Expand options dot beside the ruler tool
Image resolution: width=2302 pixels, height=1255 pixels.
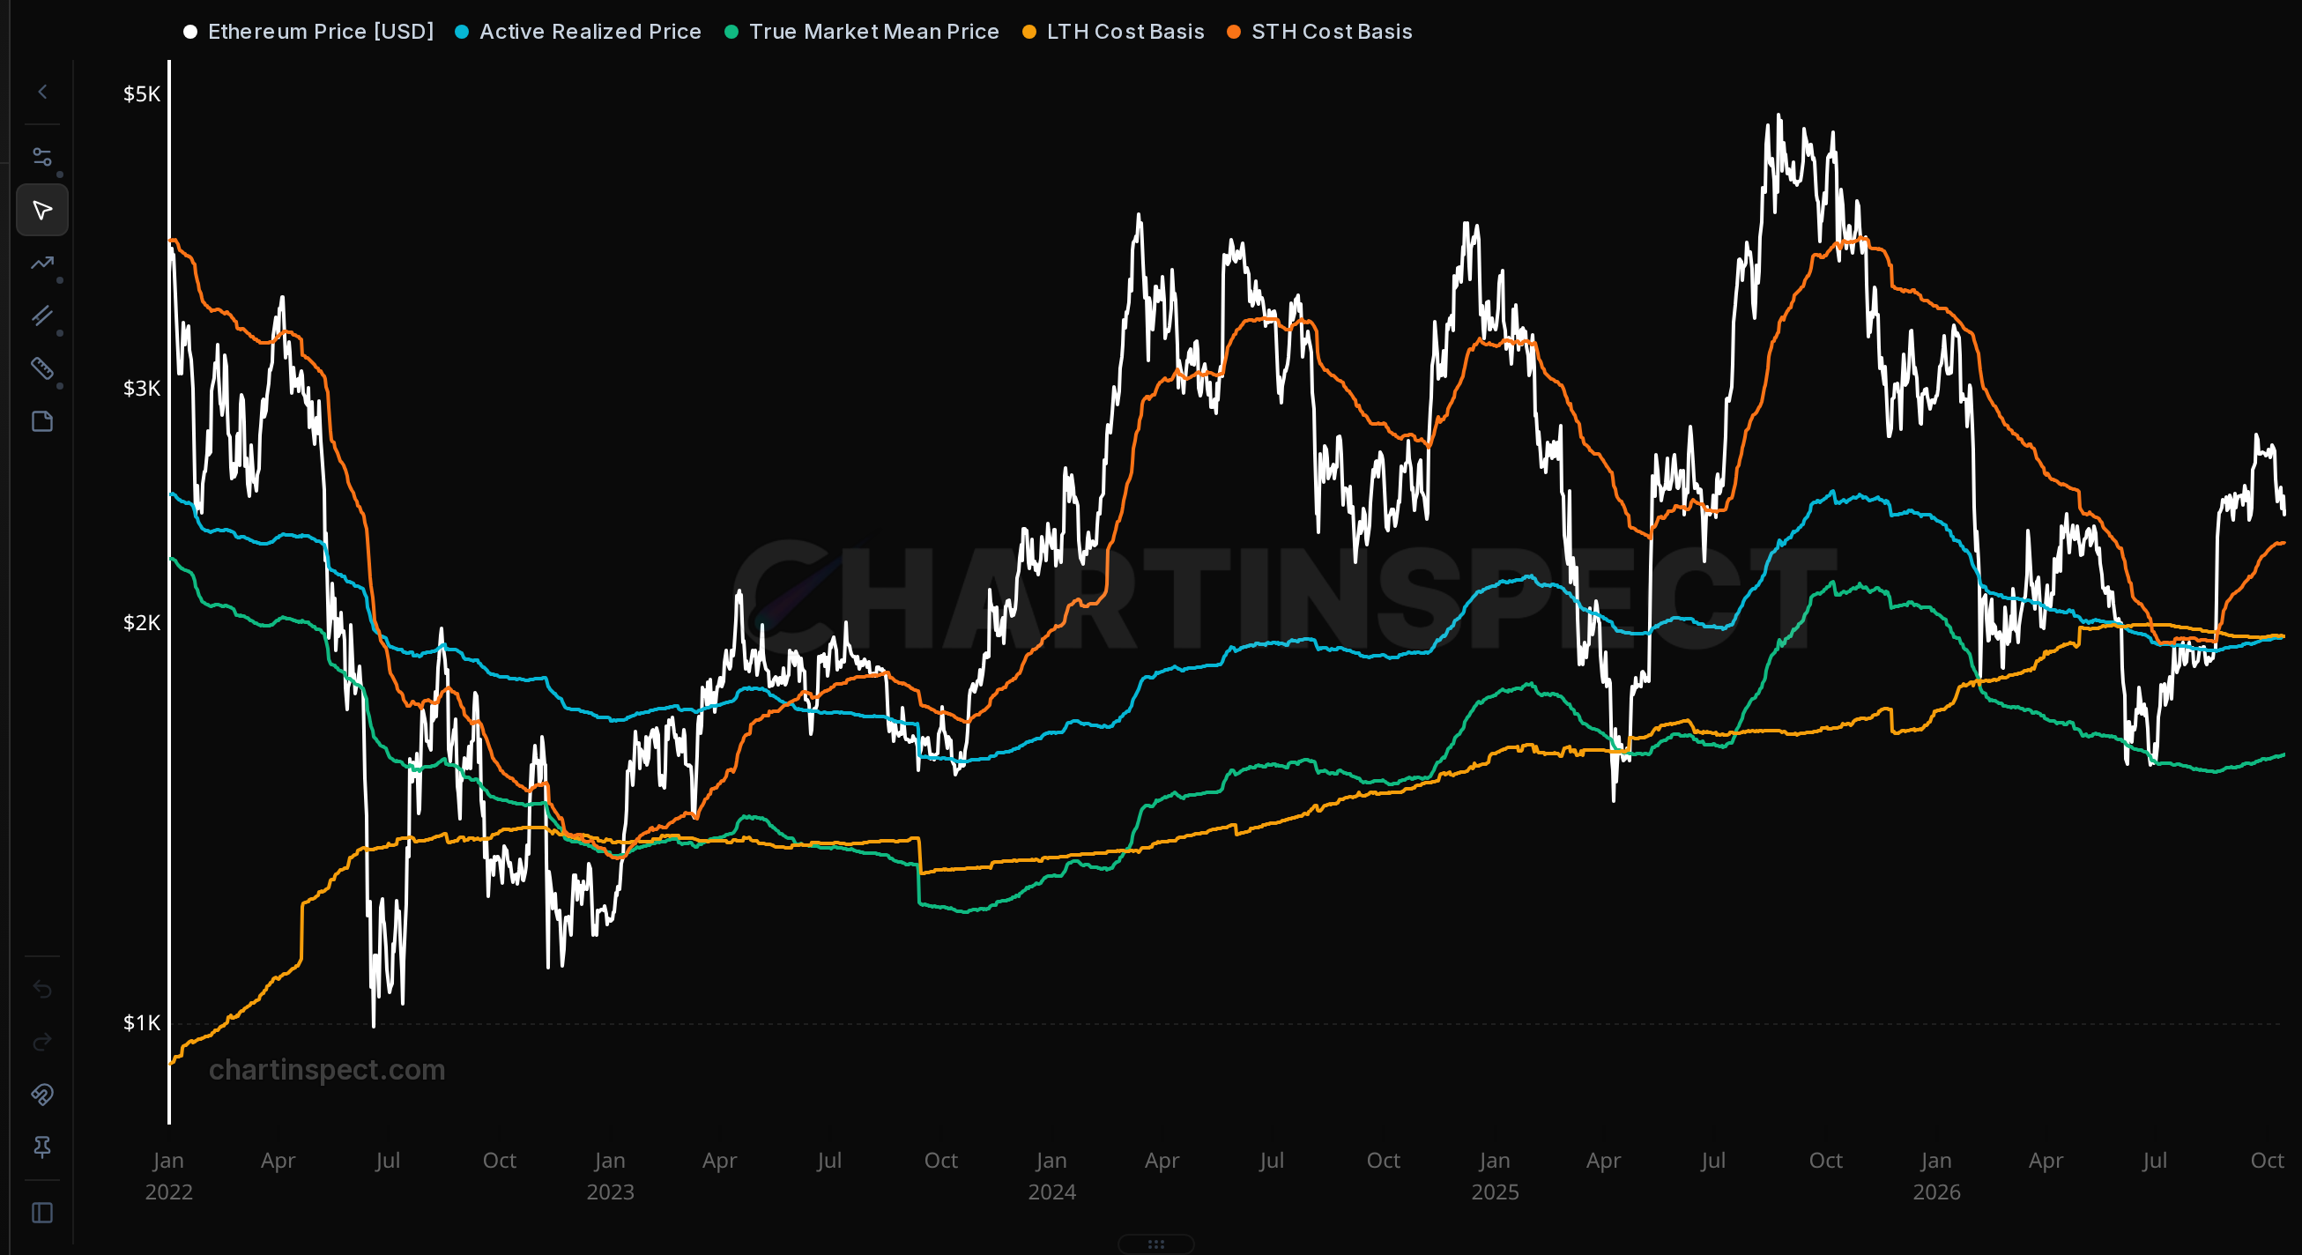coord(60,385)
